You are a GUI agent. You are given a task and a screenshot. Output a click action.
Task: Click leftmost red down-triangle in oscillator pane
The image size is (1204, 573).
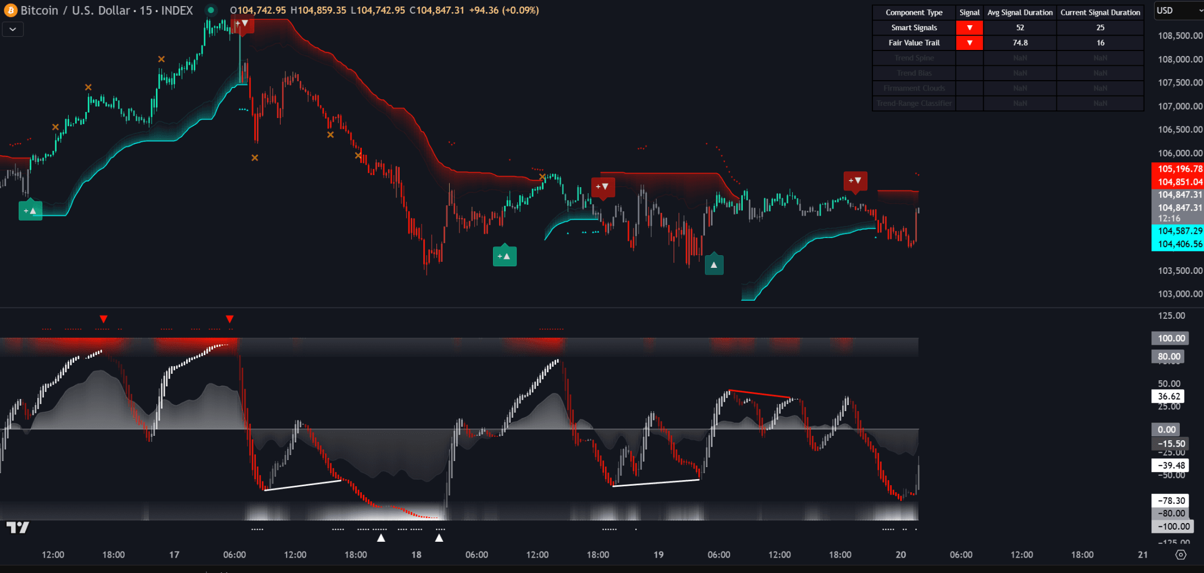(103, 319)
